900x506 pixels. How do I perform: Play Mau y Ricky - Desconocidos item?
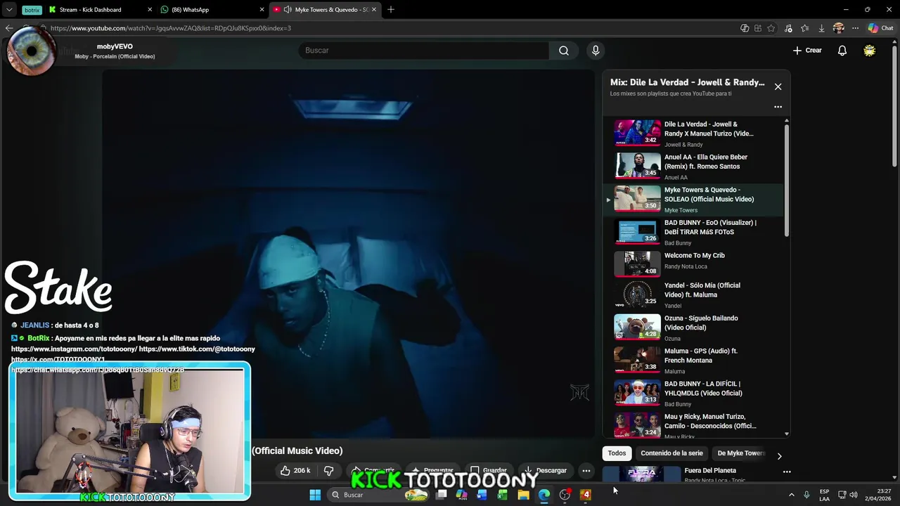(693, 425)
